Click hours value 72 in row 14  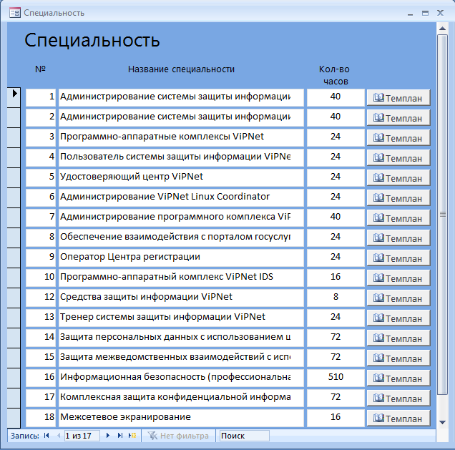[336, 338]
